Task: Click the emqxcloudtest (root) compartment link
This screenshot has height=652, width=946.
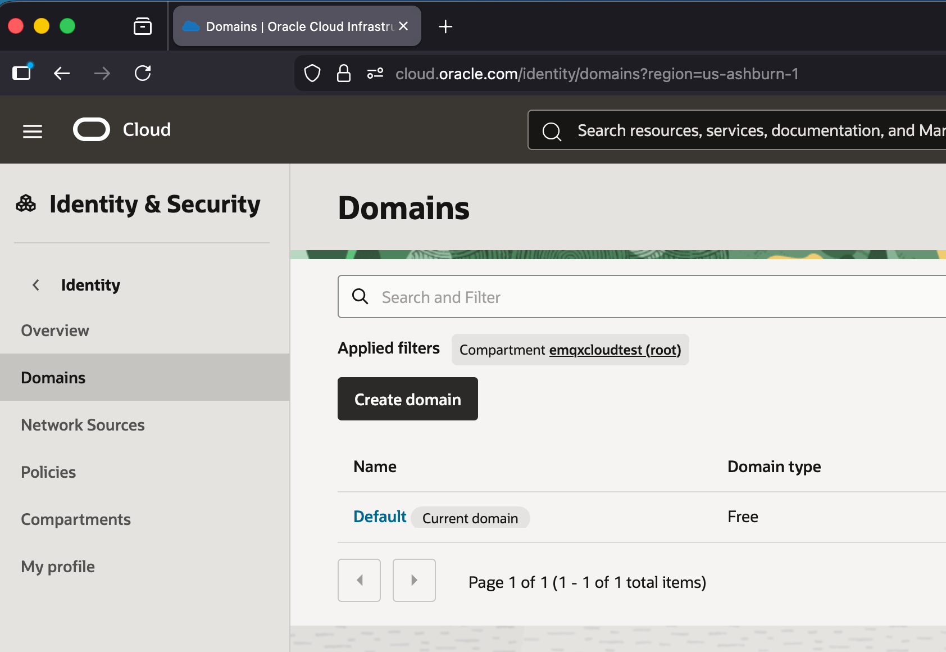Action: click(x=615, y=350)
